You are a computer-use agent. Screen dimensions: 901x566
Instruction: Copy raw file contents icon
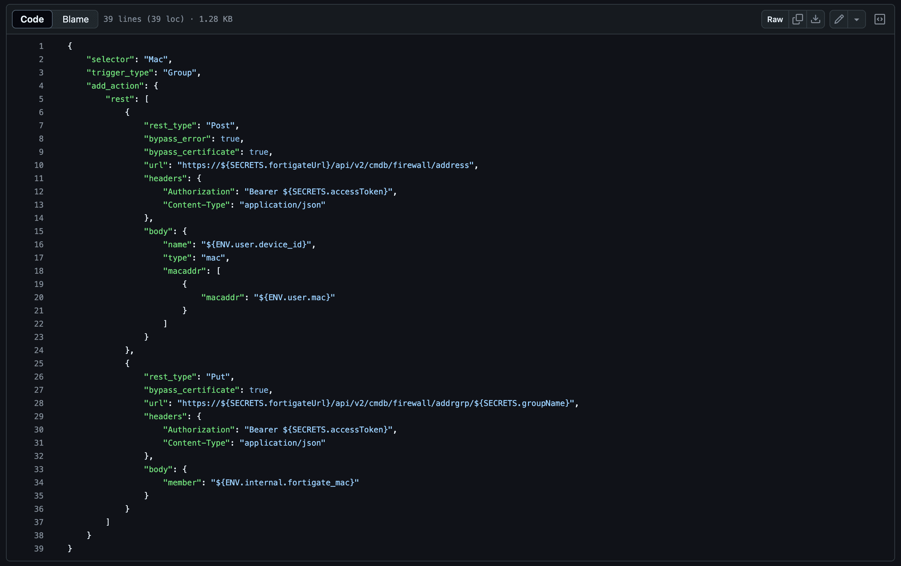(x=797, y=19)
